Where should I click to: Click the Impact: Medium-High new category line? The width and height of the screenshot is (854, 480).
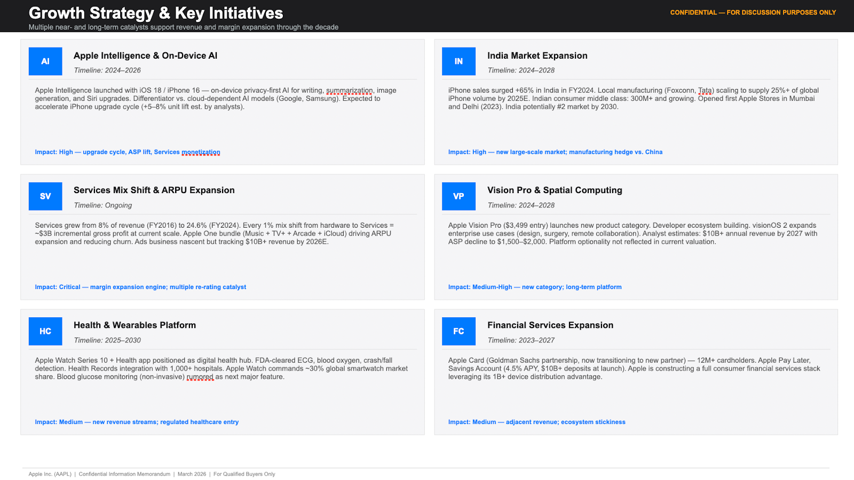pyautogui.click(x=535, y=287)
